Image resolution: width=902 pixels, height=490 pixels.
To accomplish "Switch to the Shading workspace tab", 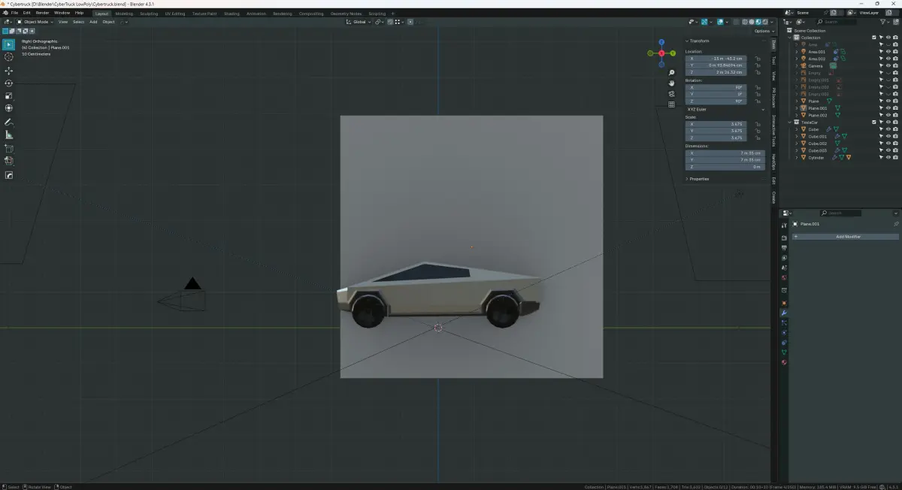I will click(x=232, y=14).
